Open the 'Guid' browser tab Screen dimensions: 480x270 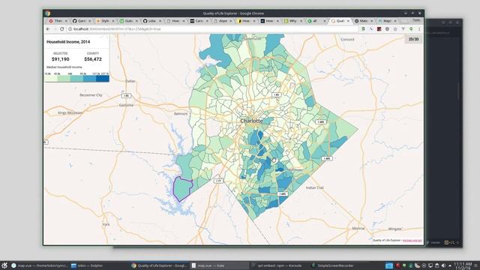pyautogui.click(x=128, y=21)
